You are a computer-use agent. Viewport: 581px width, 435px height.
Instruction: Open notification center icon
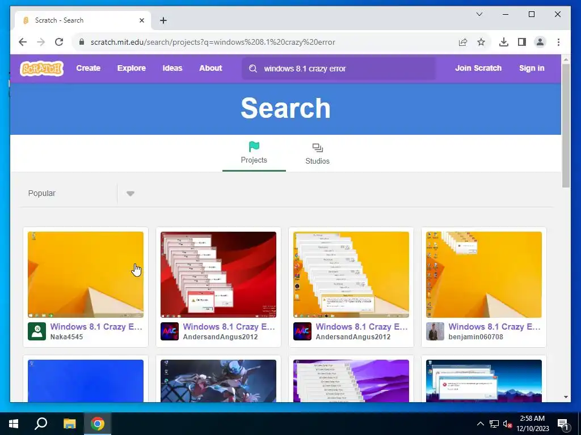point(563,424)
